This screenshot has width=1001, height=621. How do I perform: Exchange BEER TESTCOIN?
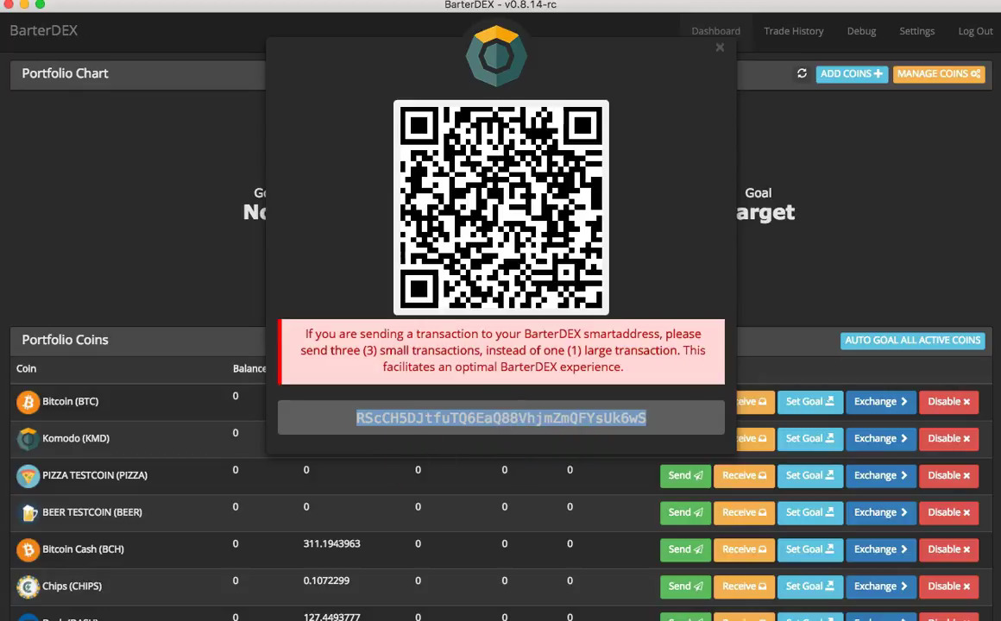tap(880, 513)
